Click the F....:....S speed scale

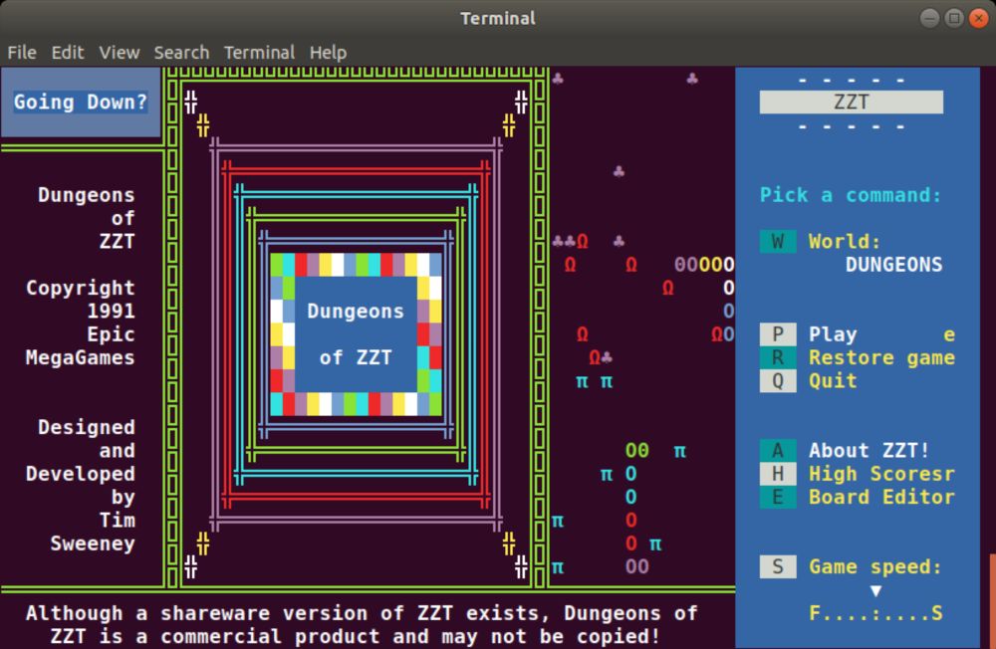pos(875,613)
